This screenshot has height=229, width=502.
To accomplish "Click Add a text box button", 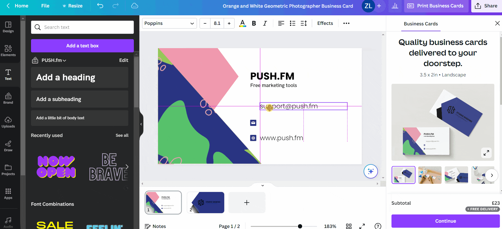I will click(x=82, y=46).
